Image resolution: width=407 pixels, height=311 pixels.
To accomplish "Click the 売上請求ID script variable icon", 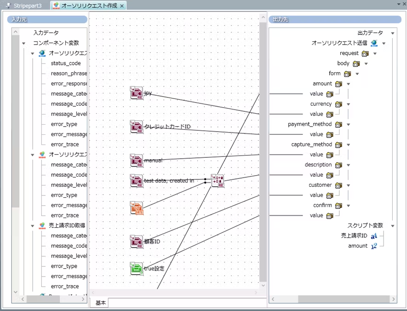I will [x=374, y=236].
